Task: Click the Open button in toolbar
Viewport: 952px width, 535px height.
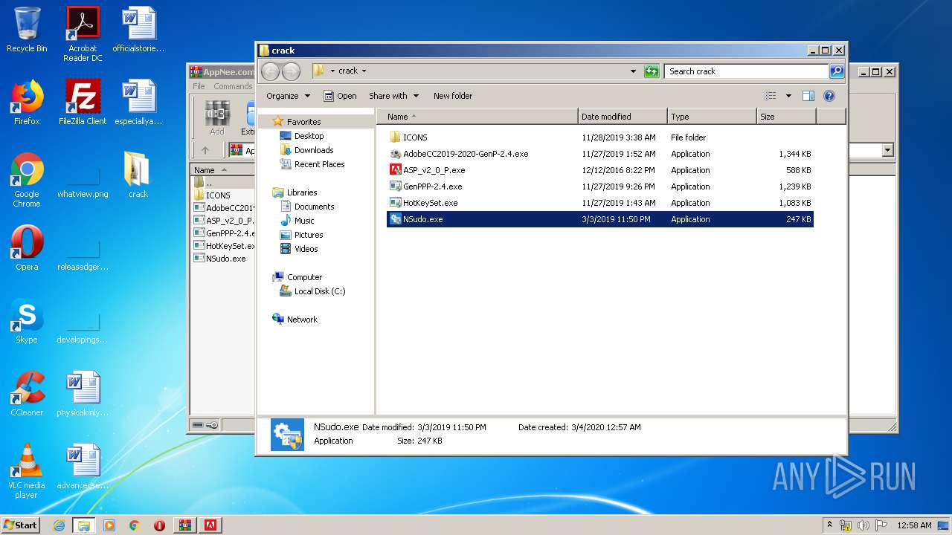Action: [x=340, y=96]
